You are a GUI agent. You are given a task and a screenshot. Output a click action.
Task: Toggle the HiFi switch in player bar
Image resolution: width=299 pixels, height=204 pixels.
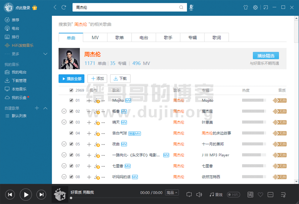coord(234,194)
